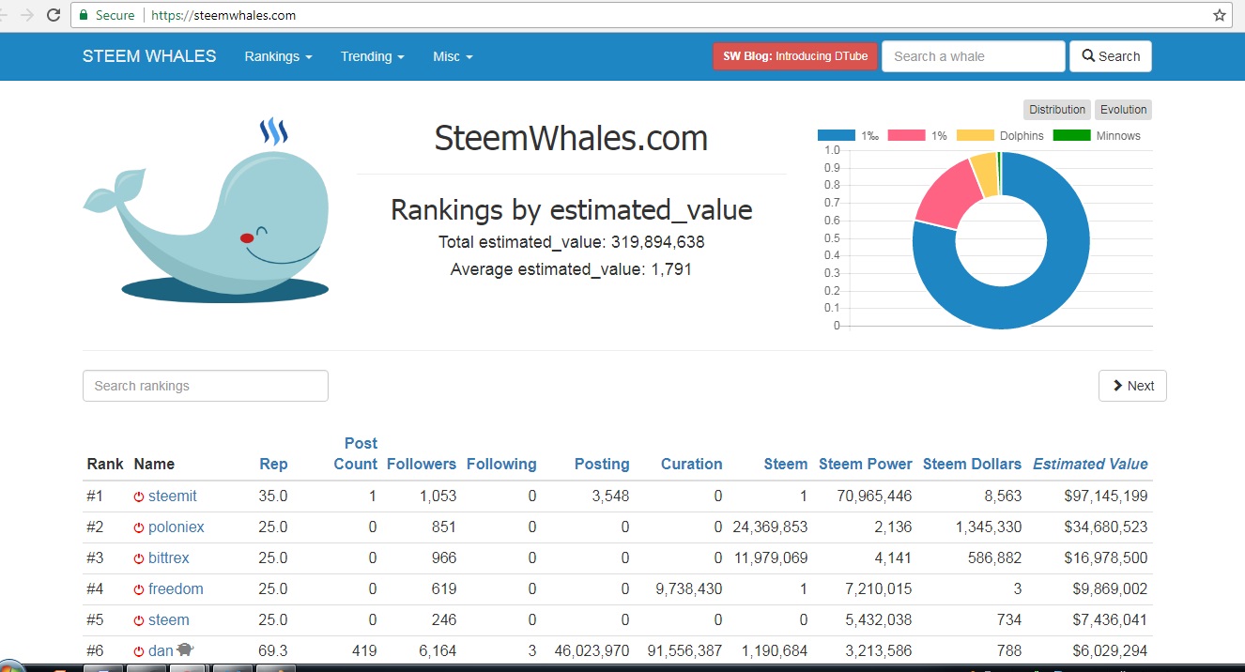This screenshot has width=1245, height=672.
Task: Click the Total estimated_value text
Action: pos(572,242)
